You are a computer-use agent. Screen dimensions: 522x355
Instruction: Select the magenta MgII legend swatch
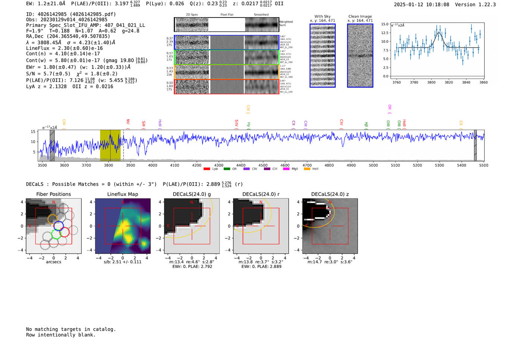pyautogui.click(x=286, y=169)
